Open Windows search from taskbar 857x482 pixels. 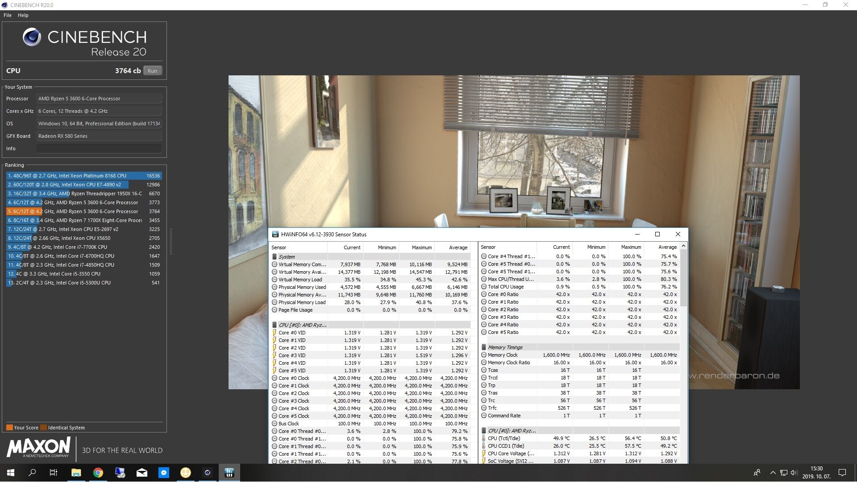pos(32,473)
